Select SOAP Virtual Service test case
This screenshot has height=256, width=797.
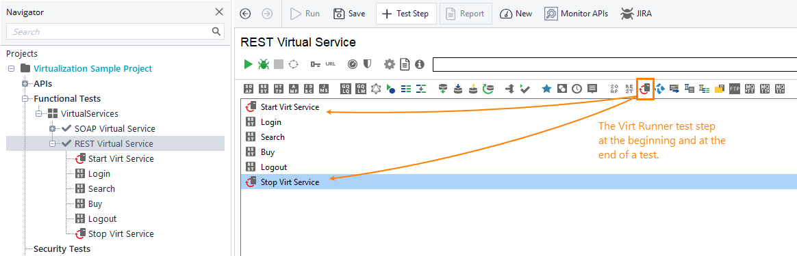[114, 129]
